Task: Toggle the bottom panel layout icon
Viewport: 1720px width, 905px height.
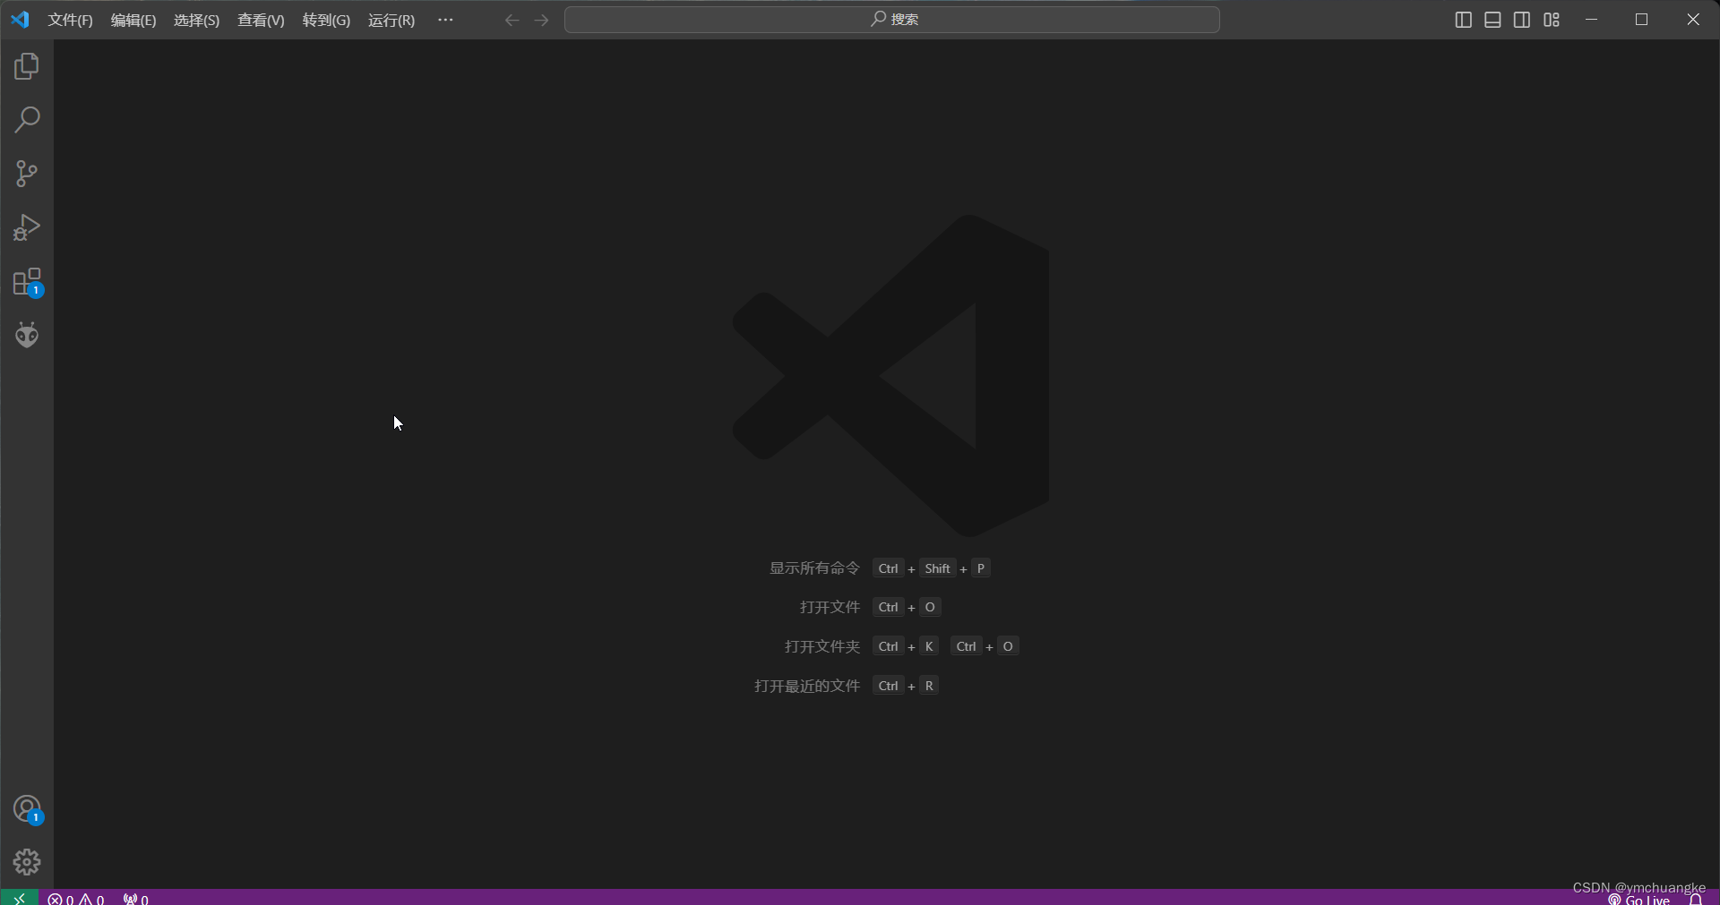Action: coord(1492,20)
